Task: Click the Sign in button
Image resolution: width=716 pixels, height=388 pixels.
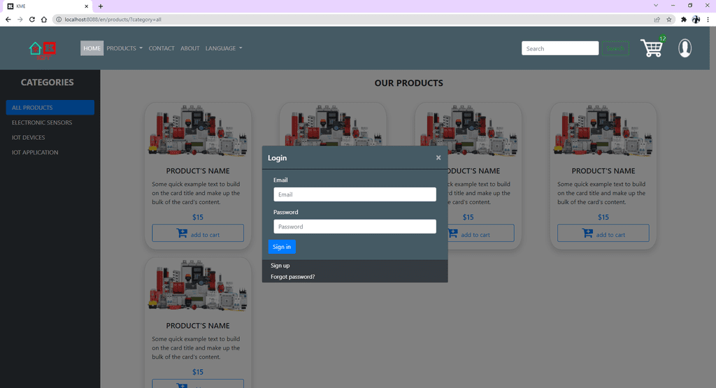Action: [x=282, y=247]
